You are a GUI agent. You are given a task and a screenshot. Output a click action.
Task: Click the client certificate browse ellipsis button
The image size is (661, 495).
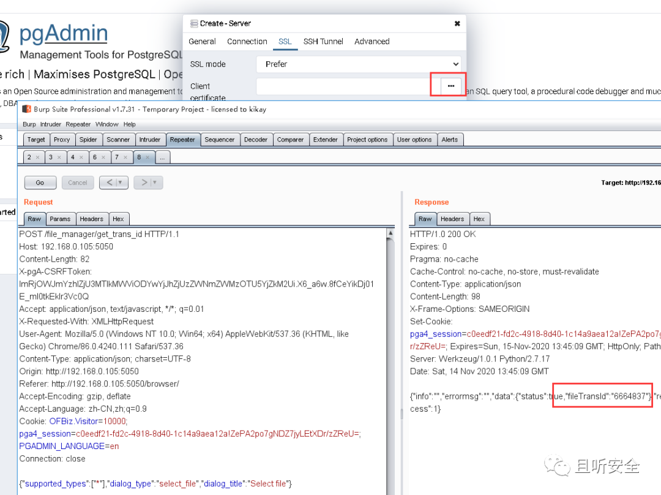450,86
